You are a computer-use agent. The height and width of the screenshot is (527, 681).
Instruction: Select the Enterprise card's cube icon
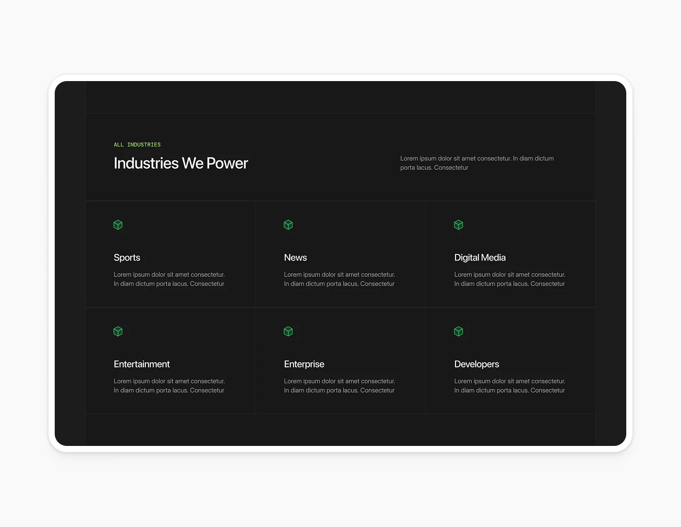pyautogui.click(x=288, y=331)
